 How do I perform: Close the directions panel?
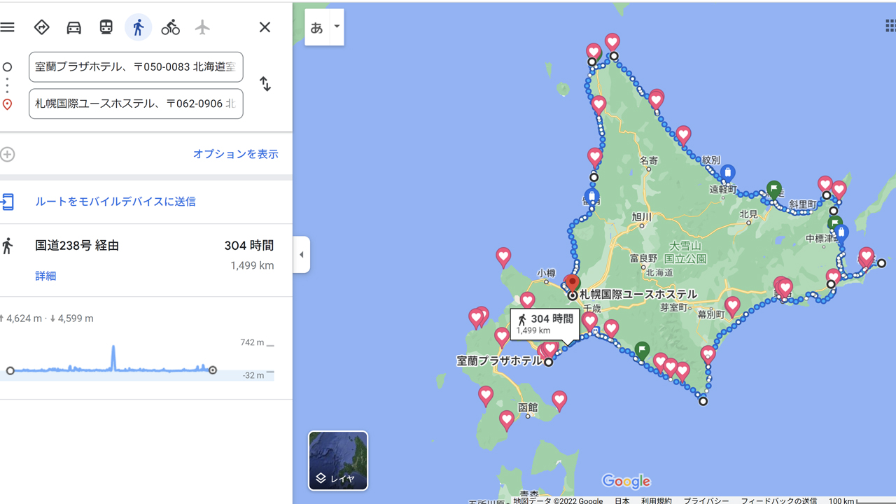(265, 27)
